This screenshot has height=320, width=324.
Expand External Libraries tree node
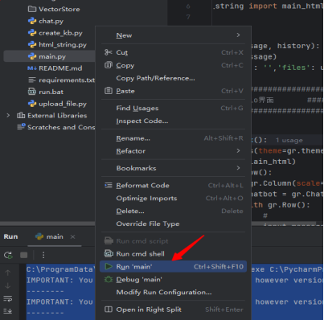[8, 116]
